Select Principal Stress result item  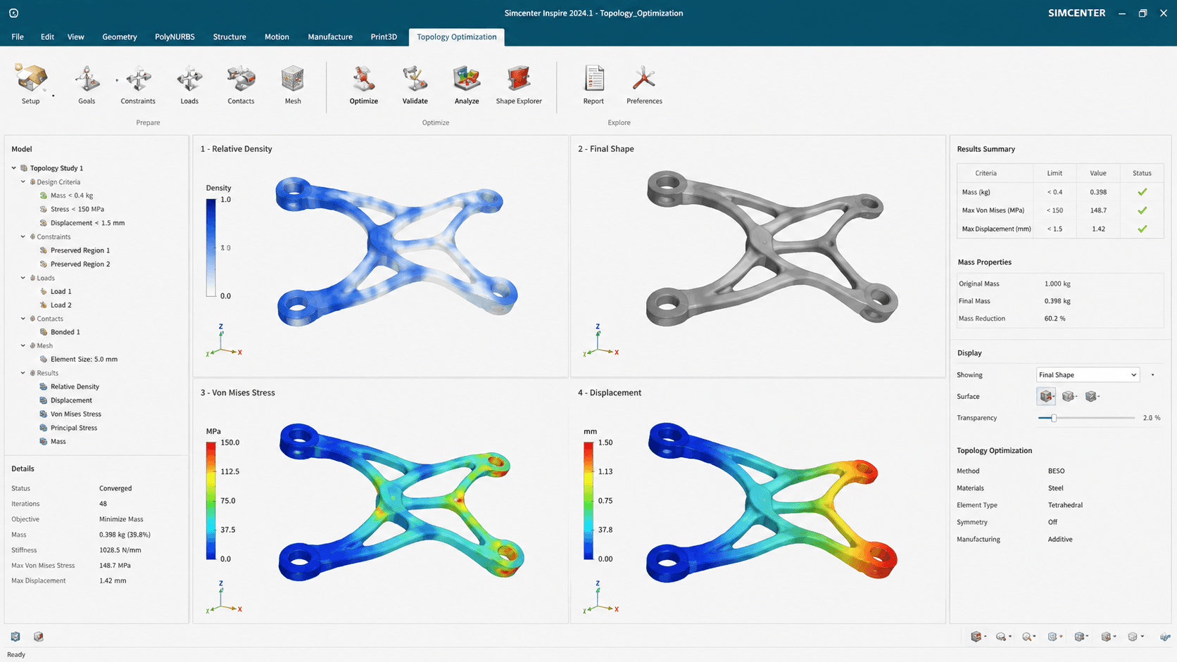pyautogui.click(x=74, y=428)
